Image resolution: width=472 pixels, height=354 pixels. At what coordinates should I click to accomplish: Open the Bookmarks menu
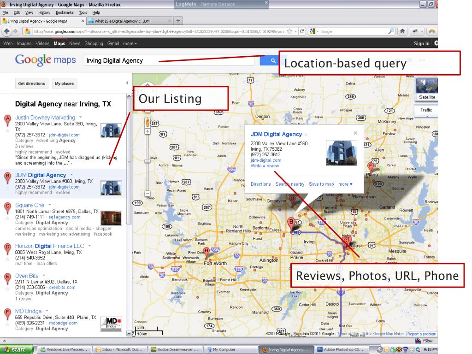click(x=65, y=12)
